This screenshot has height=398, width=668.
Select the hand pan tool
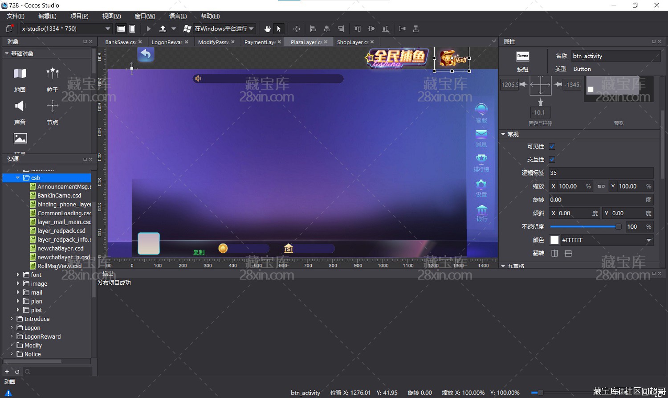(267, 29)
